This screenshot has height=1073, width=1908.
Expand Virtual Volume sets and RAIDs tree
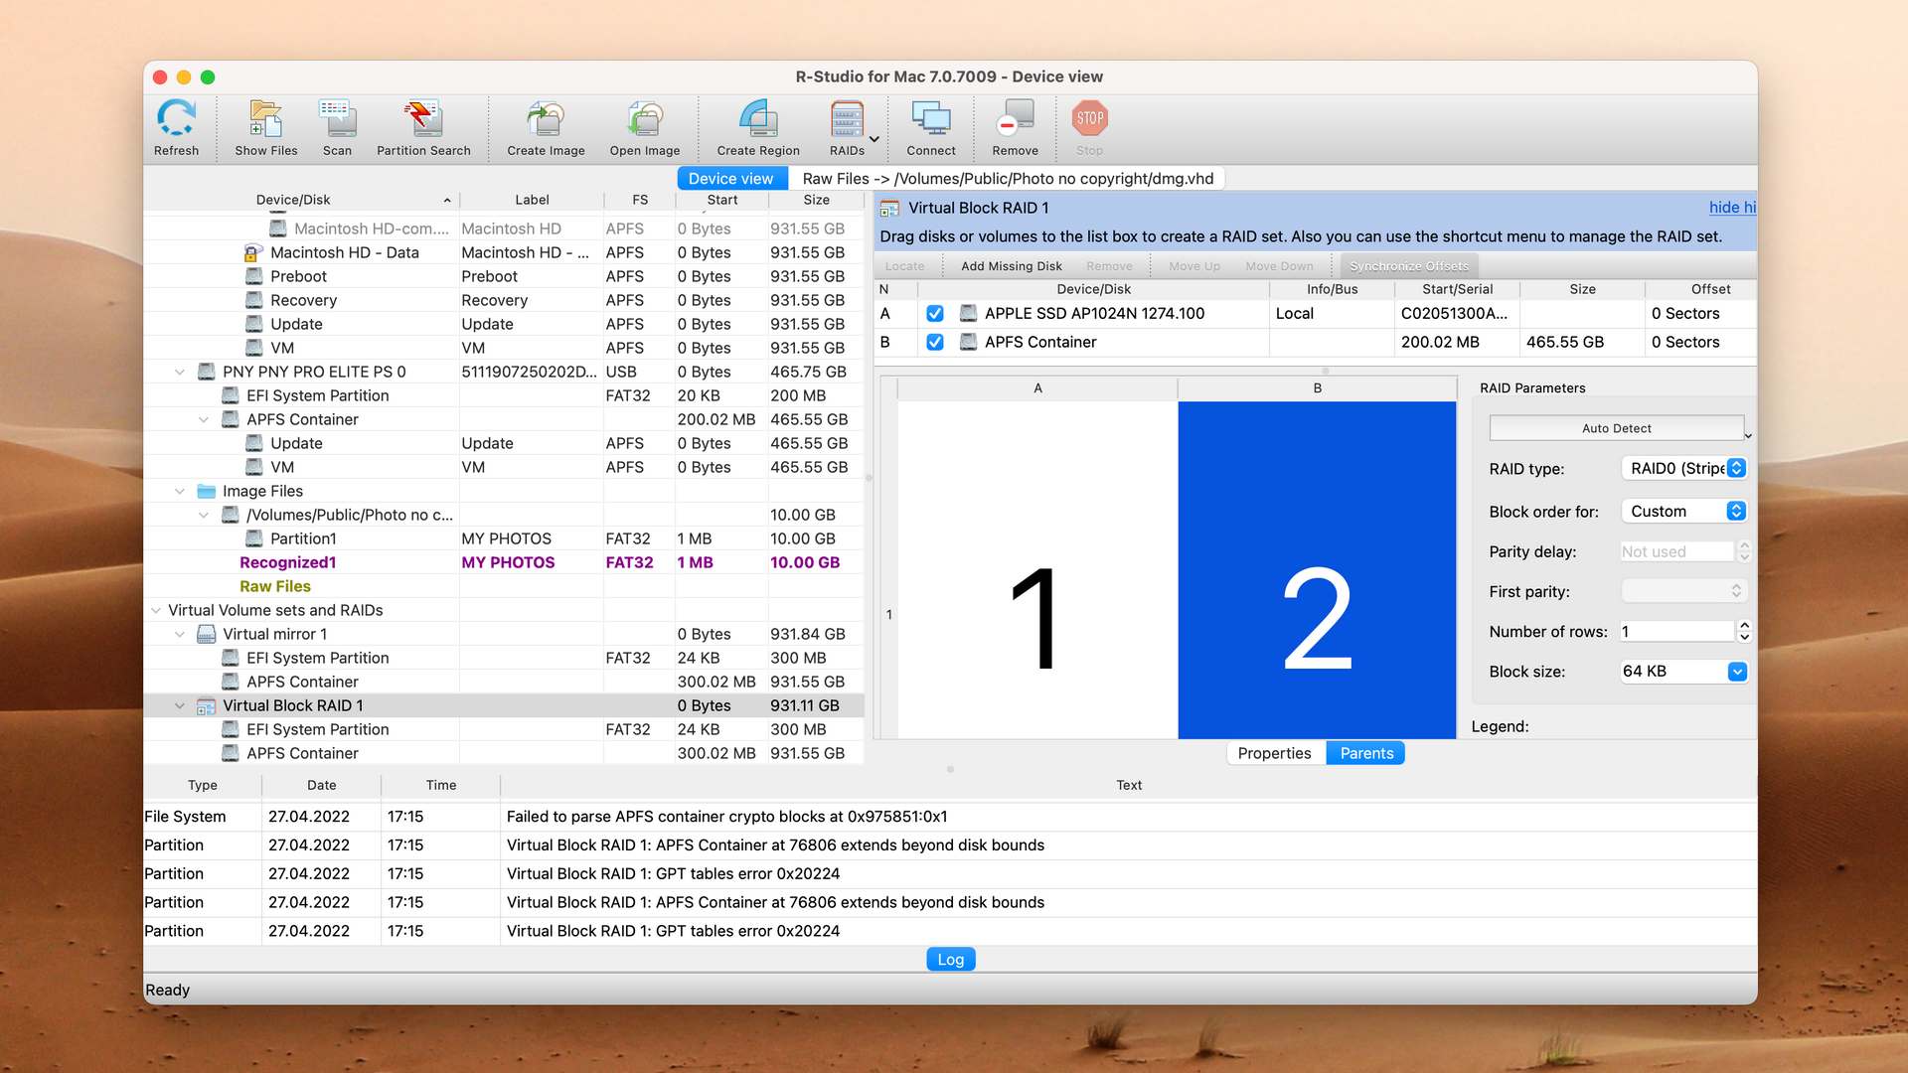pyautogui.click(x=157, y=609)
